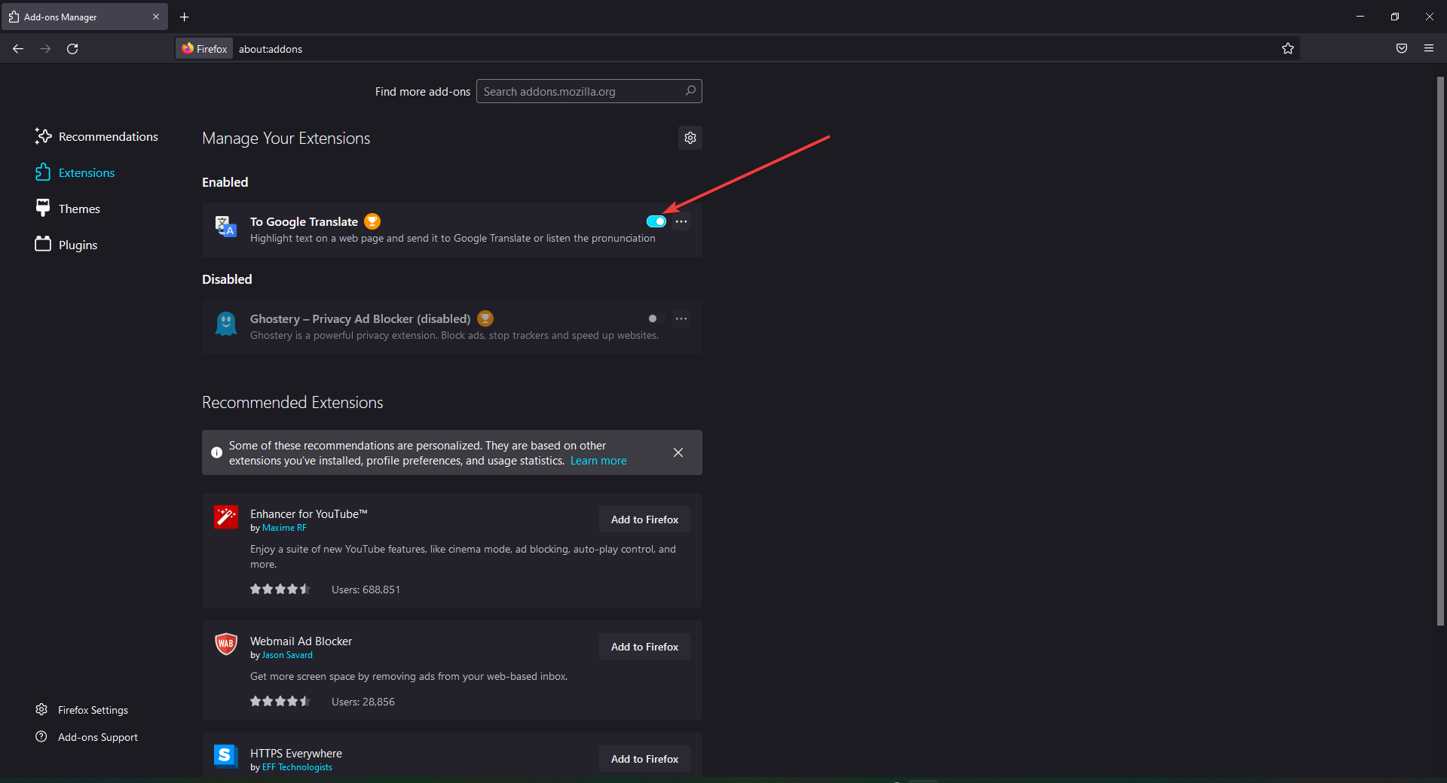Image resolution: width=1447 pixels, height=783 pixels.
Task: Click the Ghostery ghost icon
Action: (225, 324)
